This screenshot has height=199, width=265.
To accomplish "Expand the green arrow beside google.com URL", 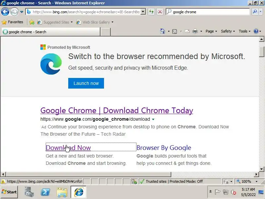I will coord(153,119).
